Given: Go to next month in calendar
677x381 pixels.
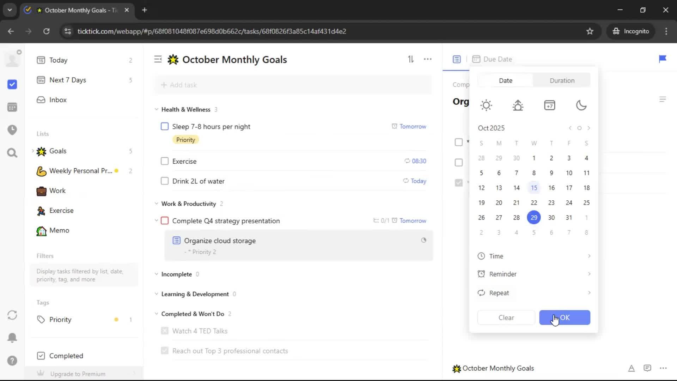Looking at the screenshot, I should (588, 128).
